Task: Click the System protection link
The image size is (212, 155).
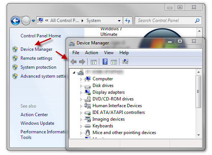Action: pos(38,67)
